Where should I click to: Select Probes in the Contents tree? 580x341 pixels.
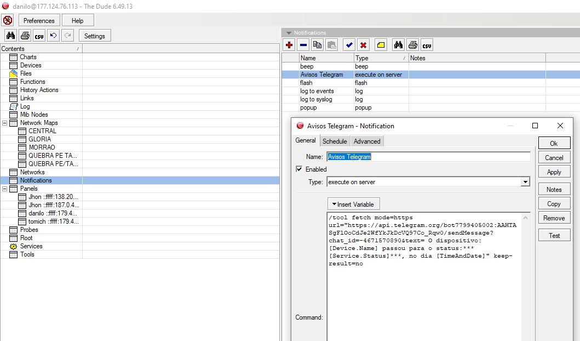point(29,230)
